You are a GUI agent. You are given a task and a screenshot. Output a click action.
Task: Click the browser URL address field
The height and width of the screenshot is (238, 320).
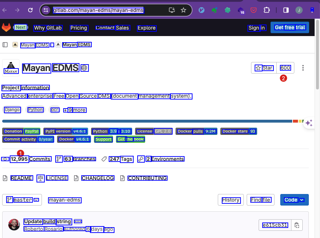pos(108,10)
